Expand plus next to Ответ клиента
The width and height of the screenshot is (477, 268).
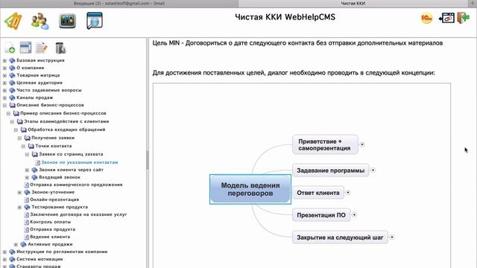pos(348,192)
